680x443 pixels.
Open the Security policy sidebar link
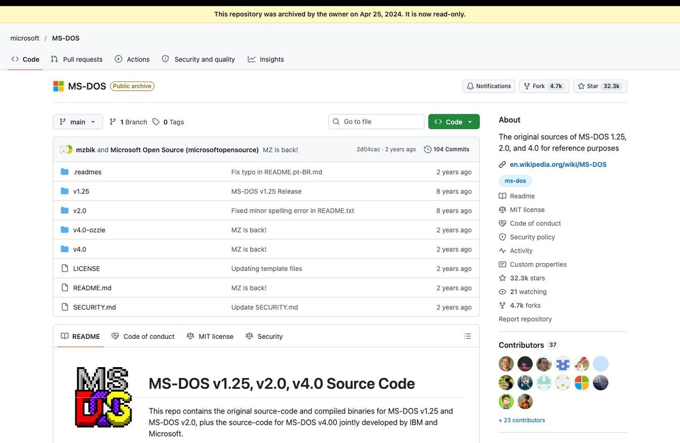point(527,237)
